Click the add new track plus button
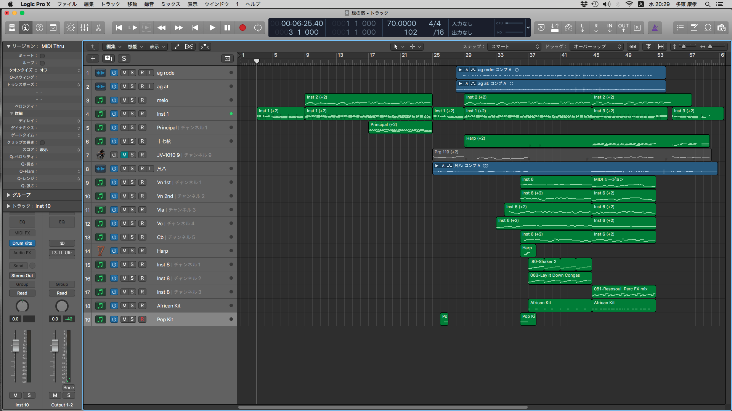The image size is (732, 411). [x=93, y=58]
